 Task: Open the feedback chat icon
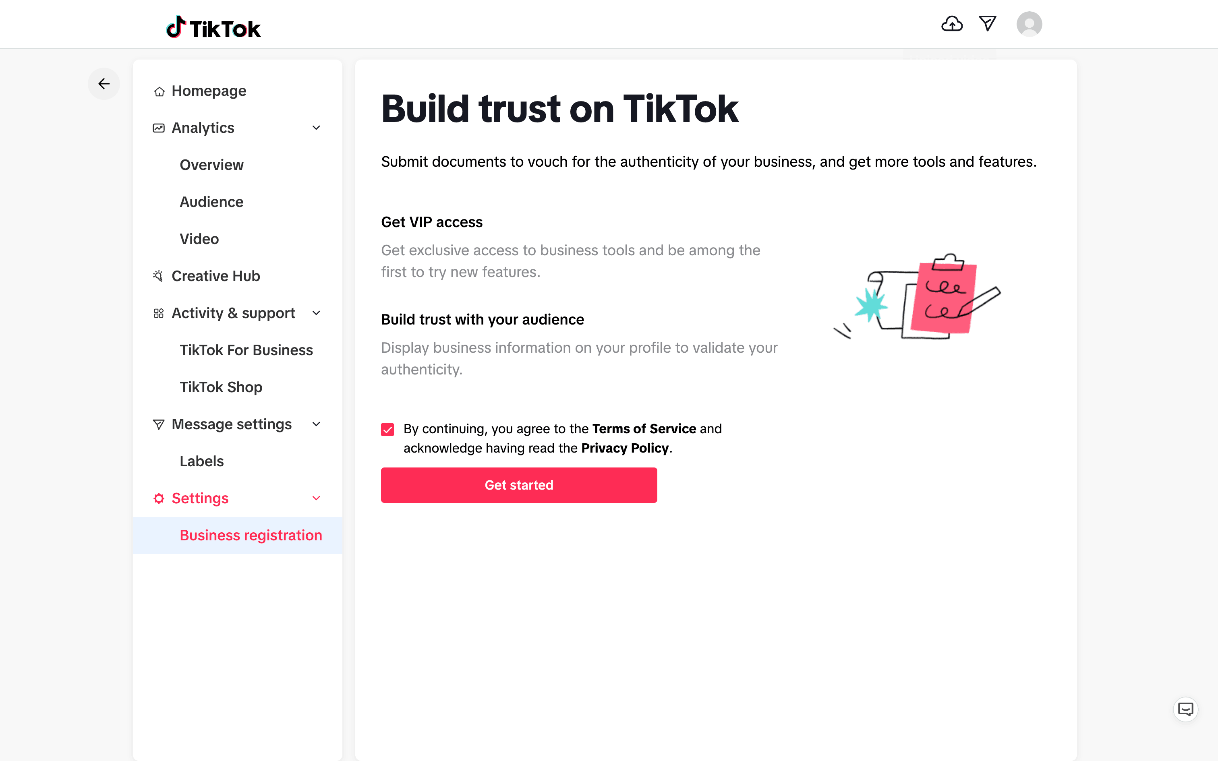[x=1185, y=709]
